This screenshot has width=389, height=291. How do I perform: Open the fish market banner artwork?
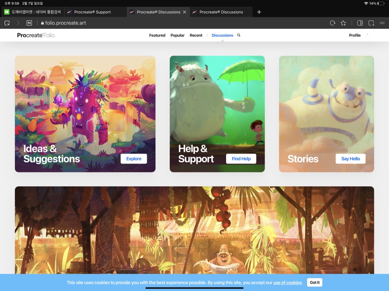coord(194,230)
